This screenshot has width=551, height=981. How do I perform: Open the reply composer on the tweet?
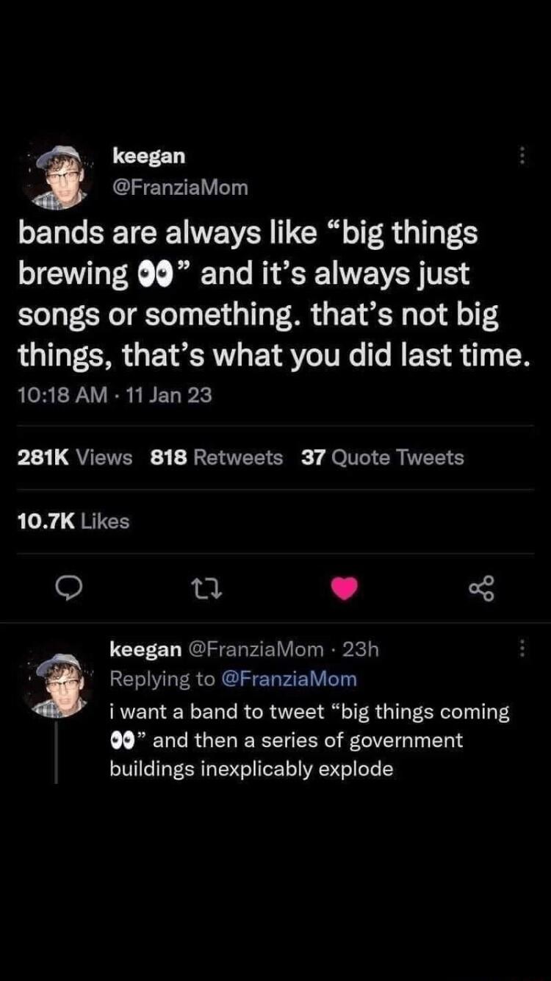pyautogui.click(x=70, y=588)
